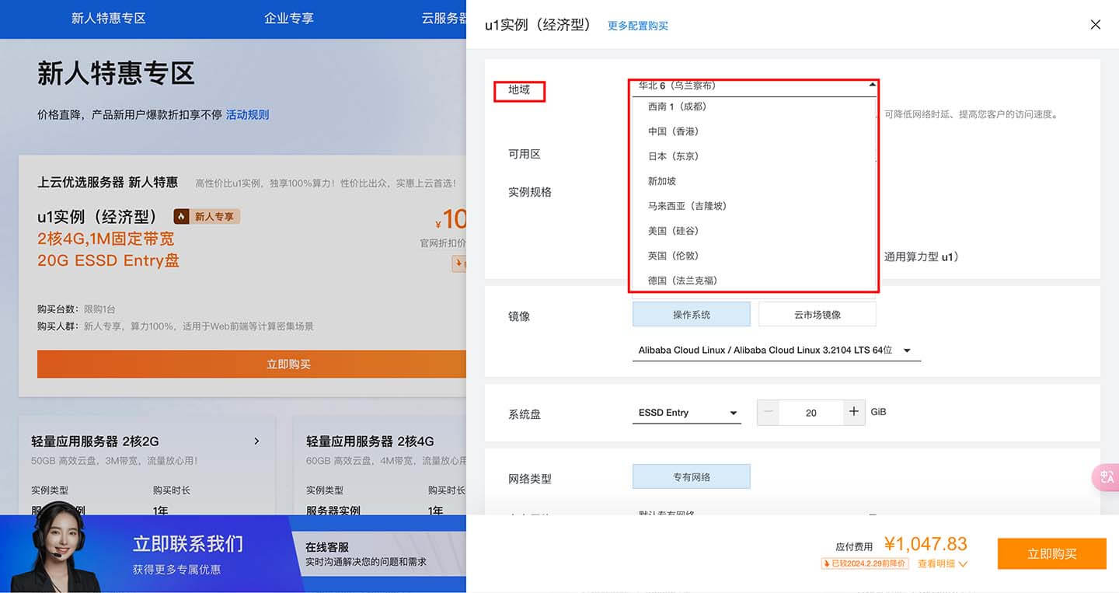Decrease system disk size with minus button
Screen dimensions: 1119x593
pos(768,412)
